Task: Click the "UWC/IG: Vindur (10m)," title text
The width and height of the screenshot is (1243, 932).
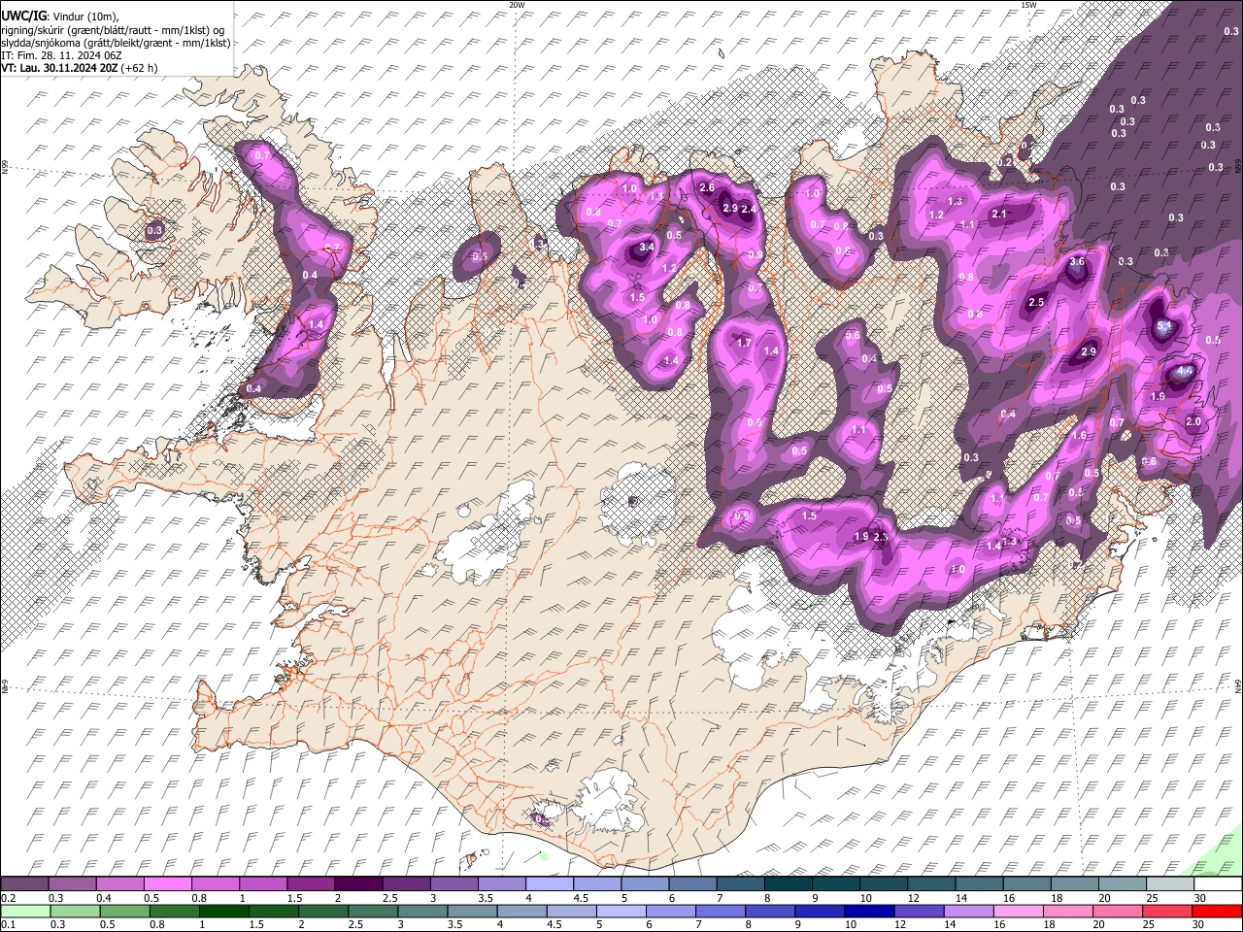Action: 59,16
